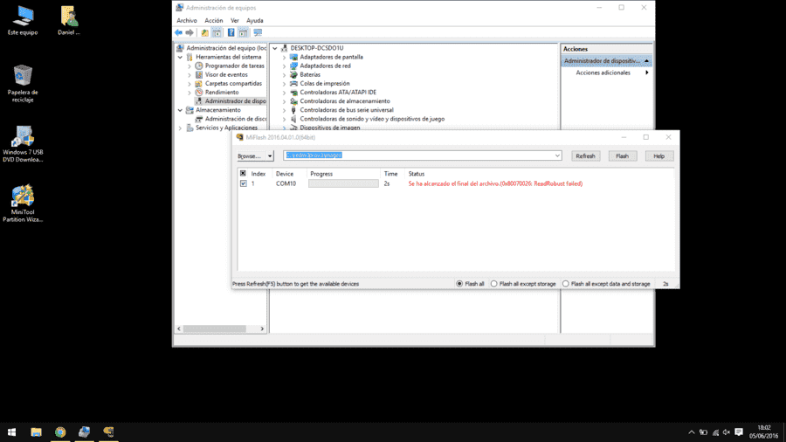Select Administración de discos tree item
The height and width of the screenshot is (442, 786).
[x=231, y=119]
